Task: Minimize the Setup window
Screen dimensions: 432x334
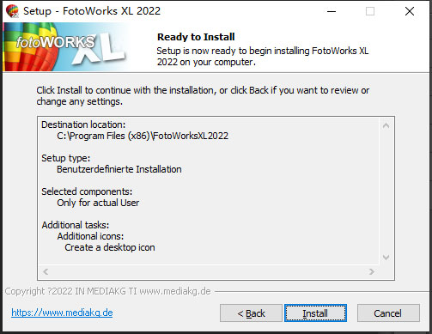Action: (332, 11)
